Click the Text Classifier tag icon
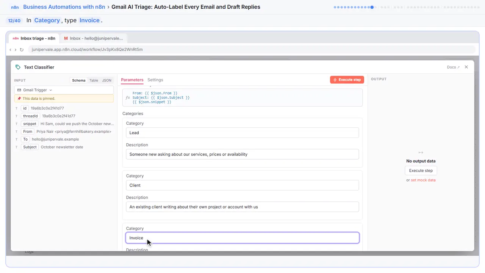The image size is (485, 273). [18, 67]
